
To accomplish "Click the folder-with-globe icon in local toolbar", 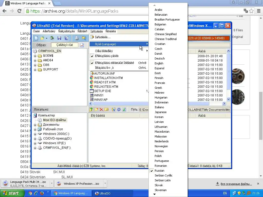I will coord(114,110).
